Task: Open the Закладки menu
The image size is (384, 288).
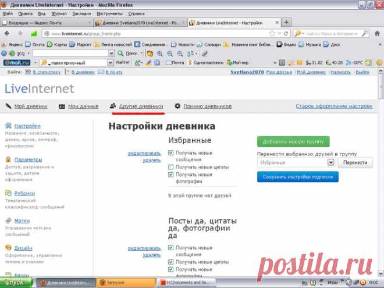Action: click(81, 13)
